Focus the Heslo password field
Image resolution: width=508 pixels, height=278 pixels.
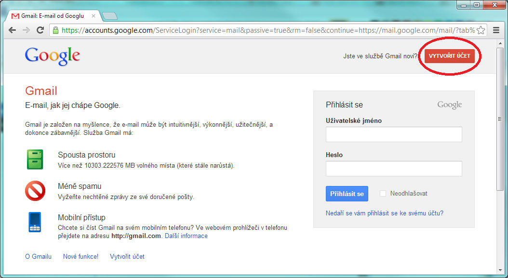pos(394,169)
